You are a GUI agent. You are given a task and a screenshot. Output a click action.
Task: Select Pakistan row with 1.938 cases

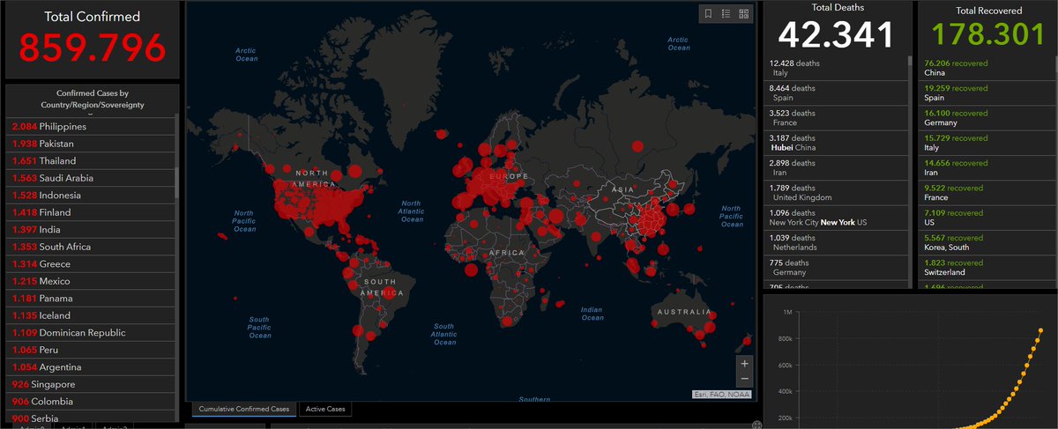tap(92, 144)
